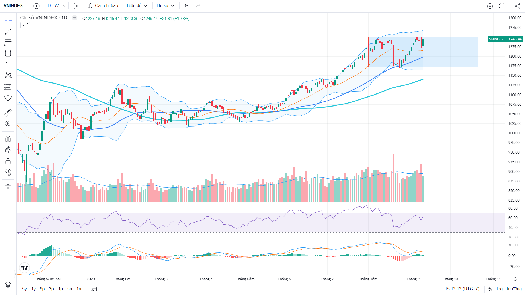Screen dimensions: 525x295
Task: Click the 80.00 RSI axis label
Action: (513, 208)
